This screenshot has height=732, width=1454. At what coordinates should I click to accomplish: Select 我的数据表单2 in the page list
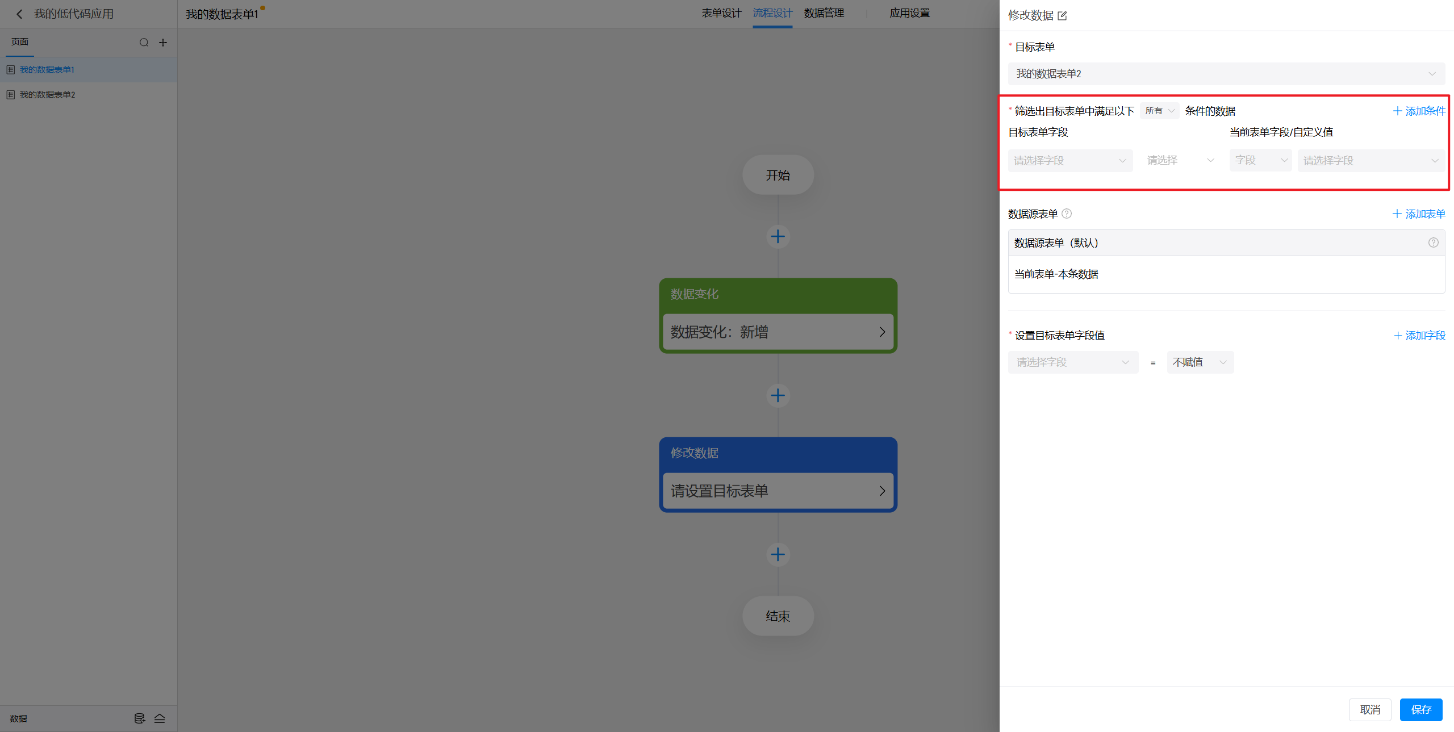(48, 95)
